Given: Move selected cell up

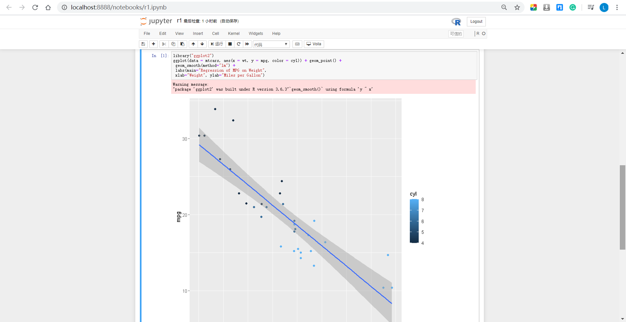Looking at the screenshot, I should pyautogui.click(x=193, y=44).
